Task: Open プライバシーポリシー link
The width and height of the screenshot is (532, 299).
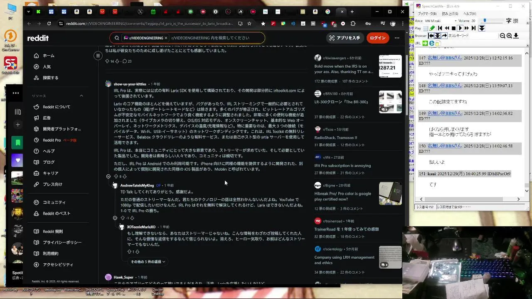Action: 61,243
